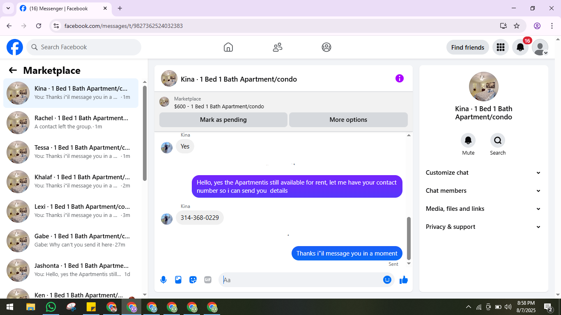Mute this chat using the bell icon
Screen dimensions: 561x315
tap(468, 141)
